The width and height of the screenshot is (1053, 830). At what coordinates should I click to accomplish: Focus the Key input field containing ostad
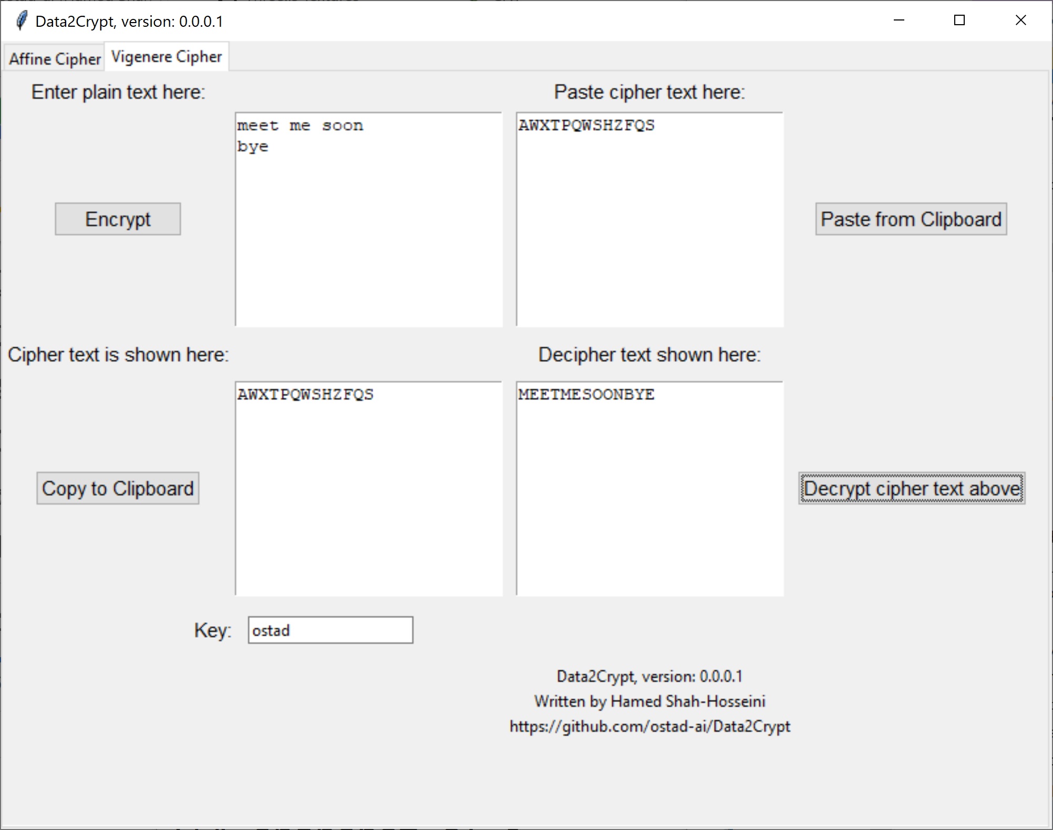tap(330, 630)
